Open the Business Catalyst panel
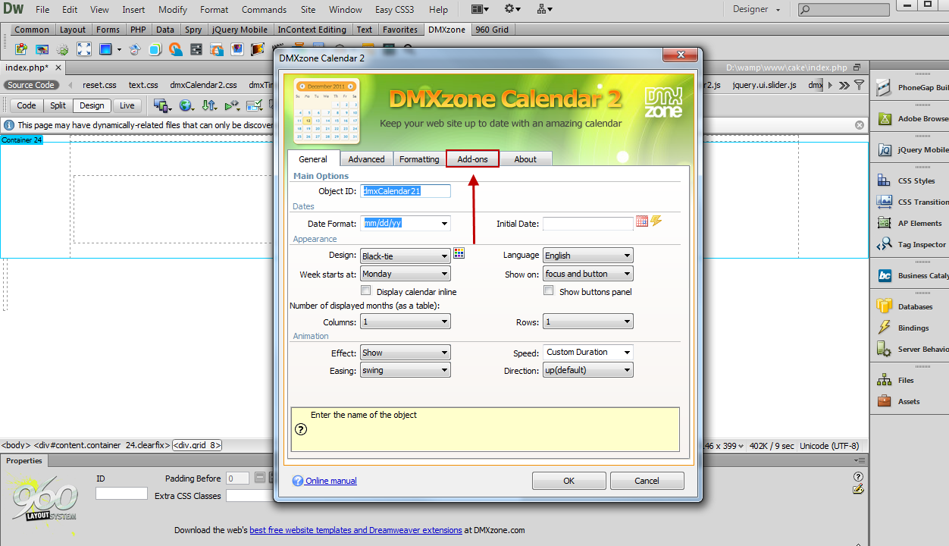The width and height of the screenshot is (949, 546). [x=913, y=275]
